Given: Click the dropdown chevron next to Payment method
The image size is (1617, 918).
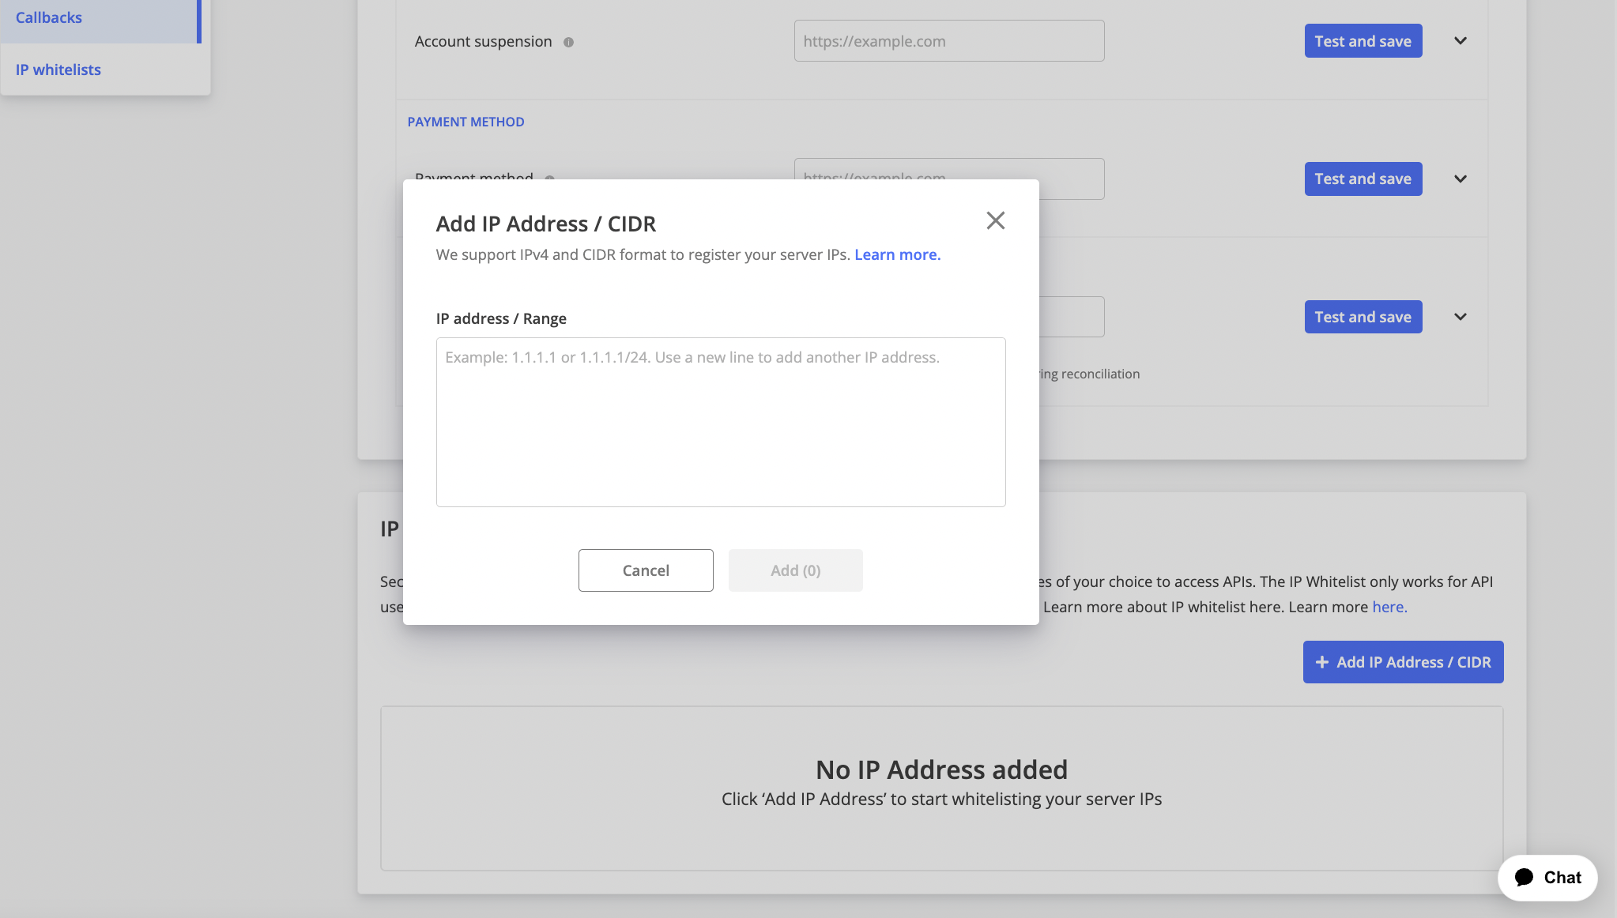Looking at the screenshot, I should tap(1459, 179).
